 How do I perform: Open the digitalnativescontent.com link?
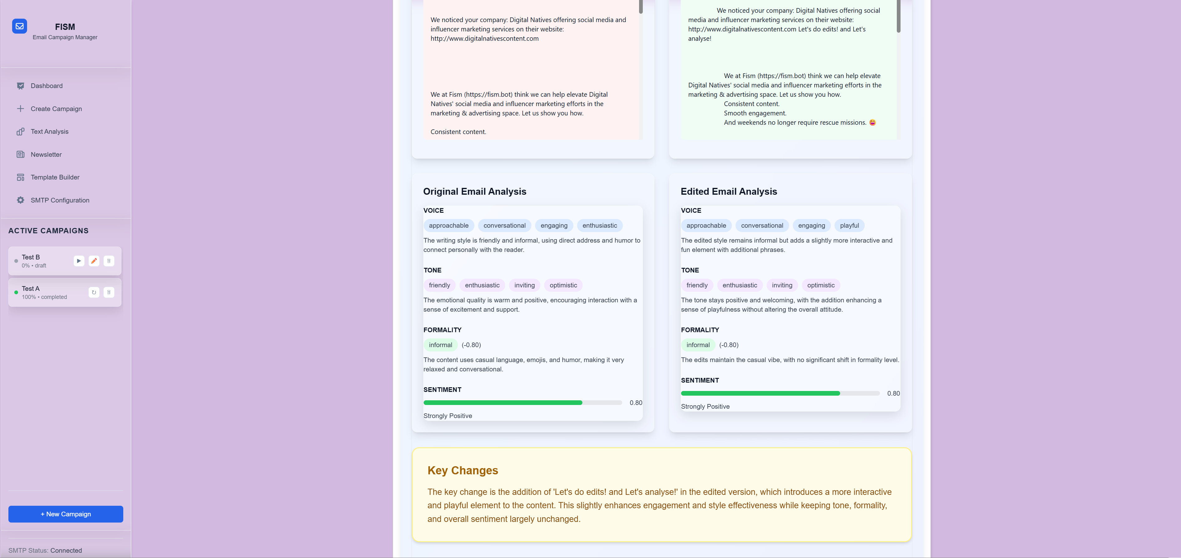click(x=484, y=39)
